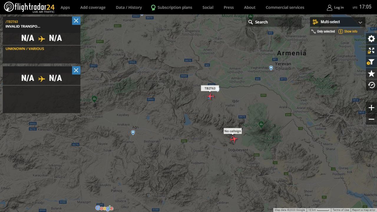This screenshot has height=212, width=377.
Task: Click the Ağrı Dağı mountain marker
Action: click(x=261, y=123)
